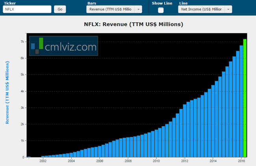Click the 2016 x-axis label
Viewport: 256px width, 166px height.
point(241,161)
